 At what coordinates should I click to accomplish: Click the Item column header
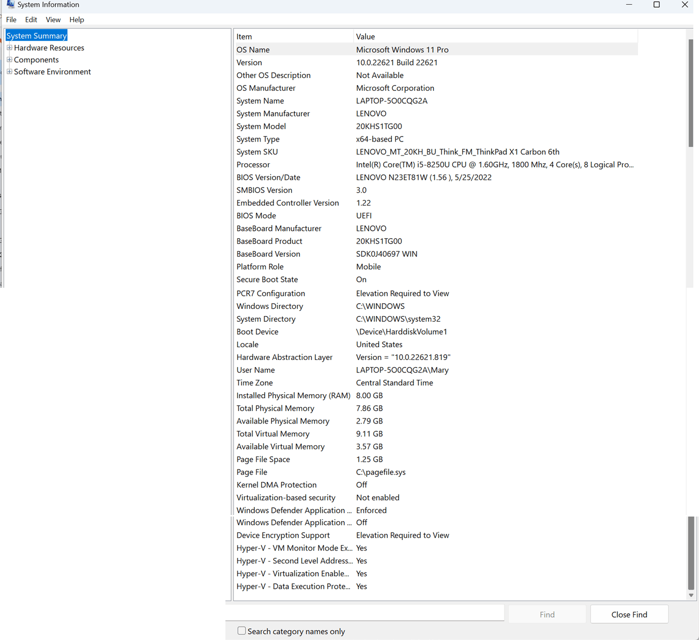click(x=294, y=37)
